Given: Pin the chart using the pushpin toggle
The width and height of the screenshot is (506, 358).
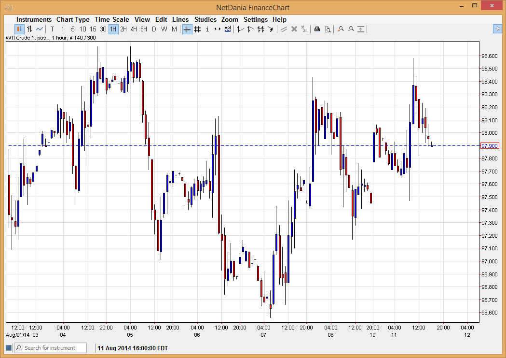Looking at the screenshot, I should click(x=498, y=29).
